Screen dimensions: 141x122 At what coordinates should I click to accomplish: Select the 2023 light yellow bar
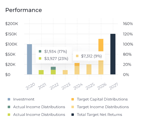(x=65, y=72)
